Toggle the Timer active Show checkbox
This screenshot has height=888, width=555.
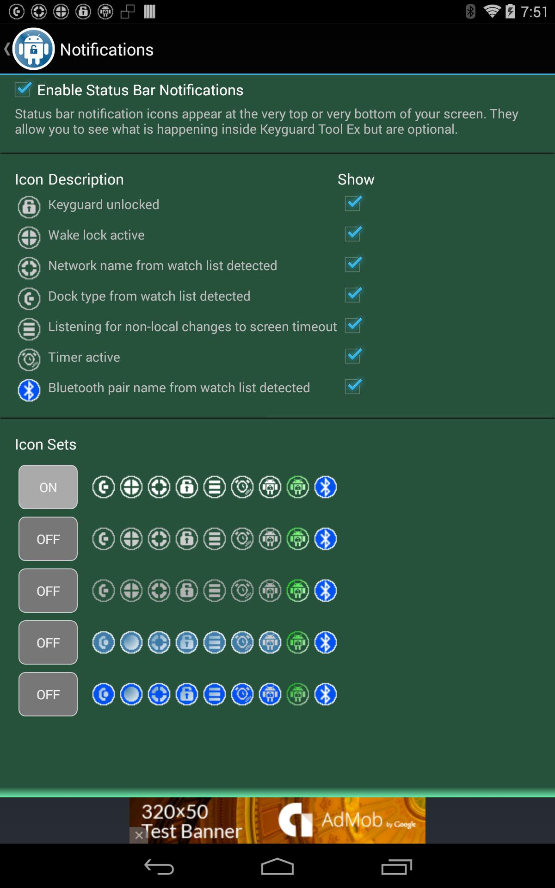pyautogui.click(x=353, y=356)
